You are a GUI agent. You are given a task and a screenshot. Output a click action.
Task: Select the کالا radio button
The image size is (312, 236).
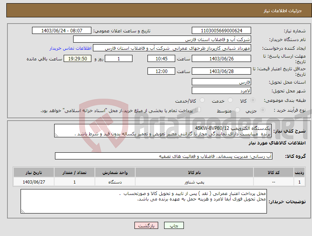[x=253, y=100]
